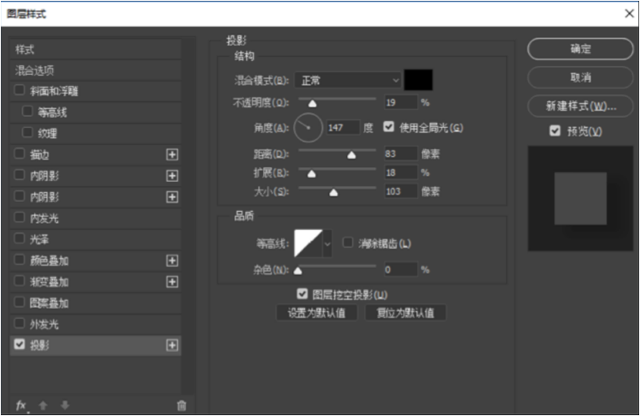Click 复位为默认值 button

pos(405,313)
